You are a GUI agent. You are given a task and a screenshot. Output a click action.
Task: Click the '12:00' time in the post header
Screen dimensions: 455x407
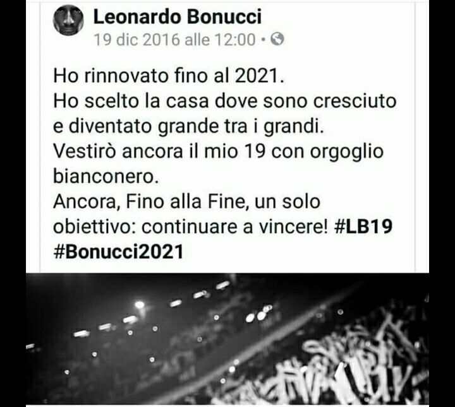coord(234,40)
